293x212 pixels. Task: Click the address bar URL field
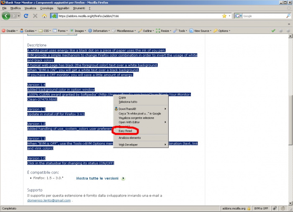(140, 16)
